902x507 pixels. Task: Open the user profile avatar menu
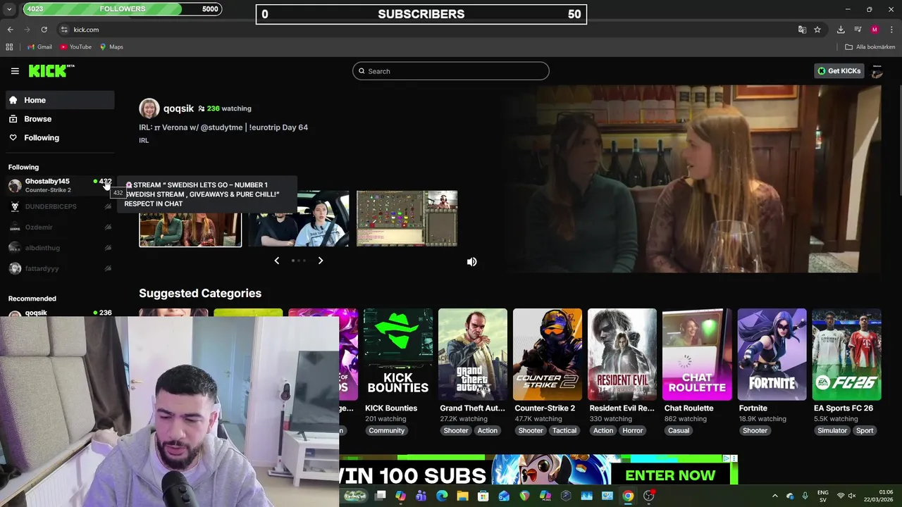pos(877,71)
